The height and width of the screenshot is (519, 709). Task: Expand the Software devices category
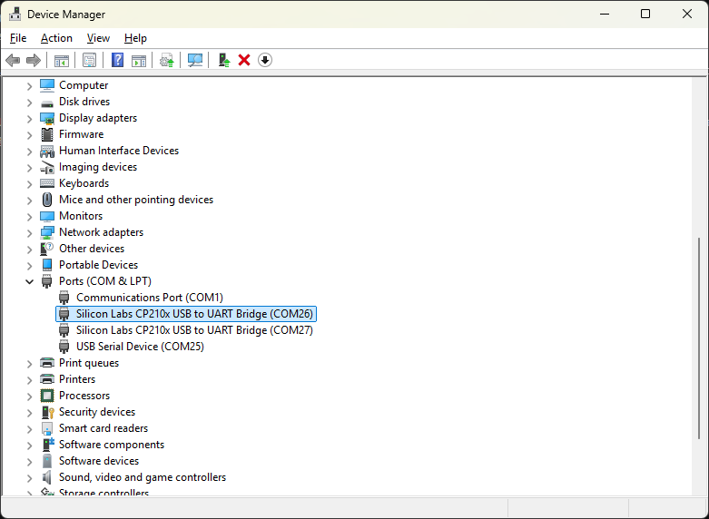pyautogui.click(x=29, y=461)
